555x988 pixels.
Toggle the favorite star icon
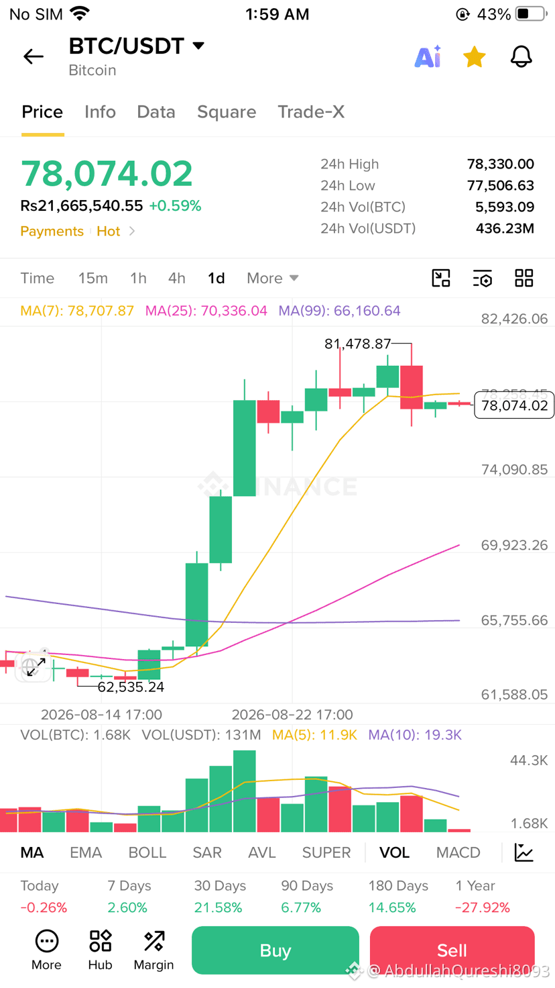point(475,57)
